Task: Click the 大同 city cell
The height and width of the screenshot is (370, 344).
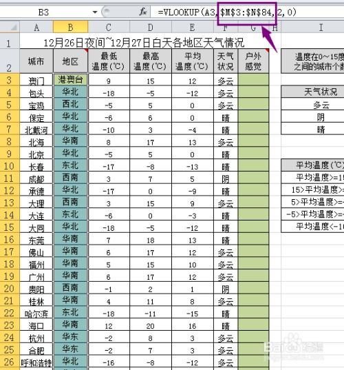Action: point(36,227)
